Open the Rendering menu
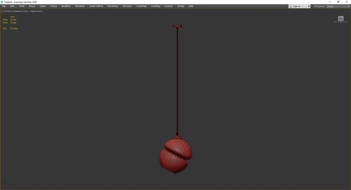 [113, 6]
